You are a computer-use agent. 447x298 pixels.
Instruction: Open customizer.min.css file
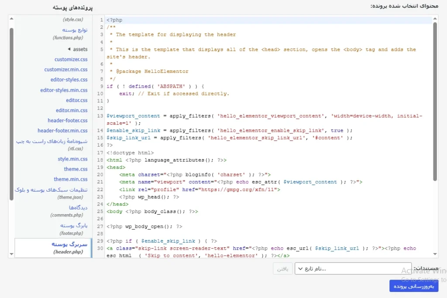[66, 69]
